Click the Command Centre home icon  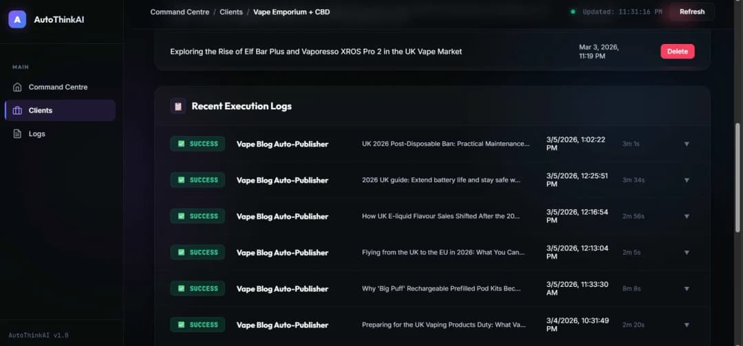18,87
